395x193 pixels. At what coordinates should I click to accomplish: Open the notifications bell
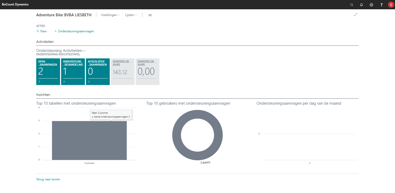(x=361, y=5)
